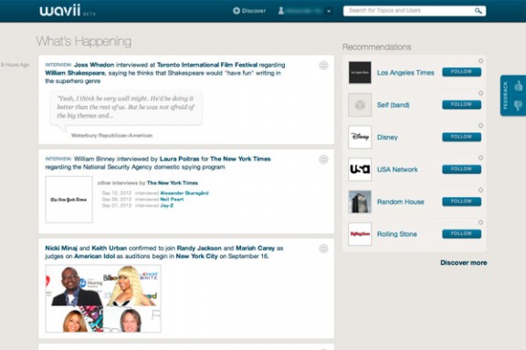The image size is (526, 350).
Task: Open the Alexander Skarsgård interview link
Action: pyautogui.click(x=184, y=193)
